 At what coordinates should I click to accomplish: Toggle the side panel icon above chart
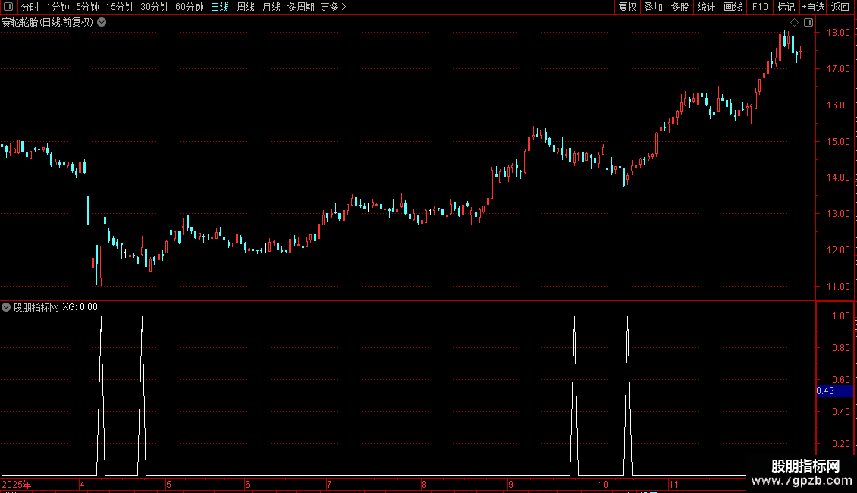[808, 23]
